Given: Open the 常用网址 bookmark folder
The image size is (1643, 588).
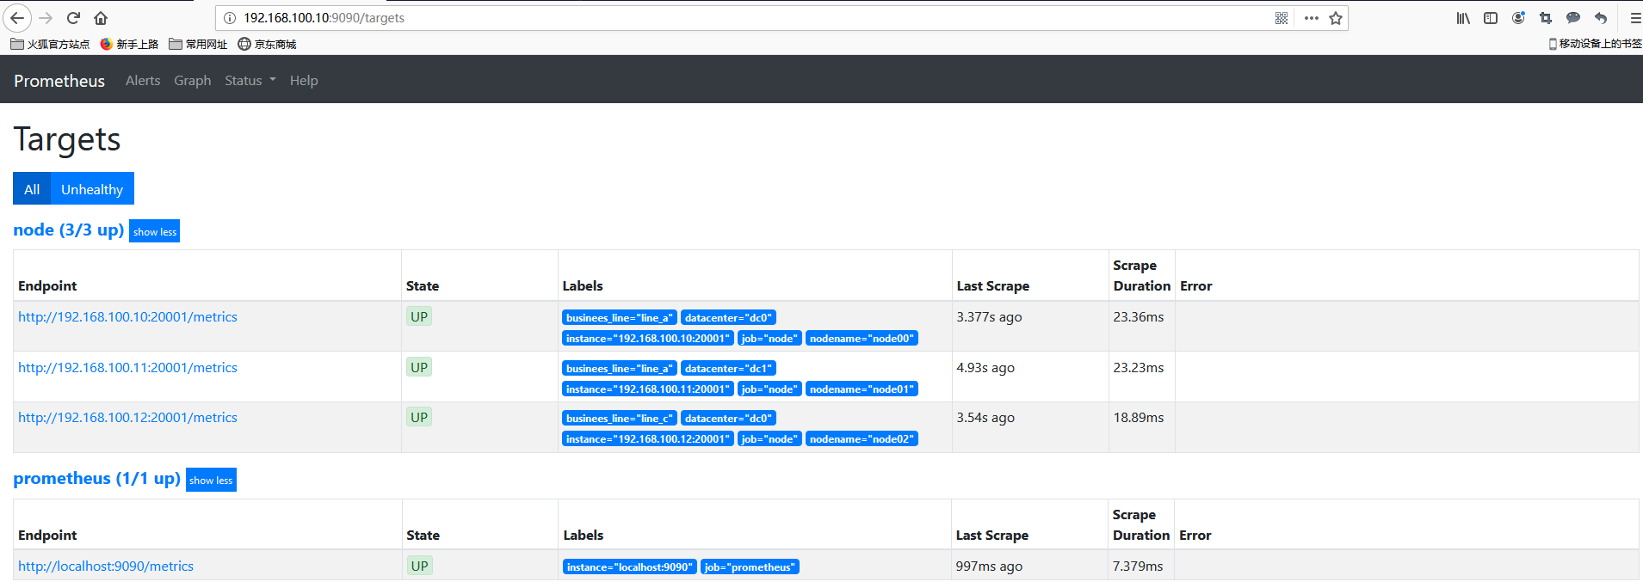Looking at the screenshot, I should tap(198, 44).
